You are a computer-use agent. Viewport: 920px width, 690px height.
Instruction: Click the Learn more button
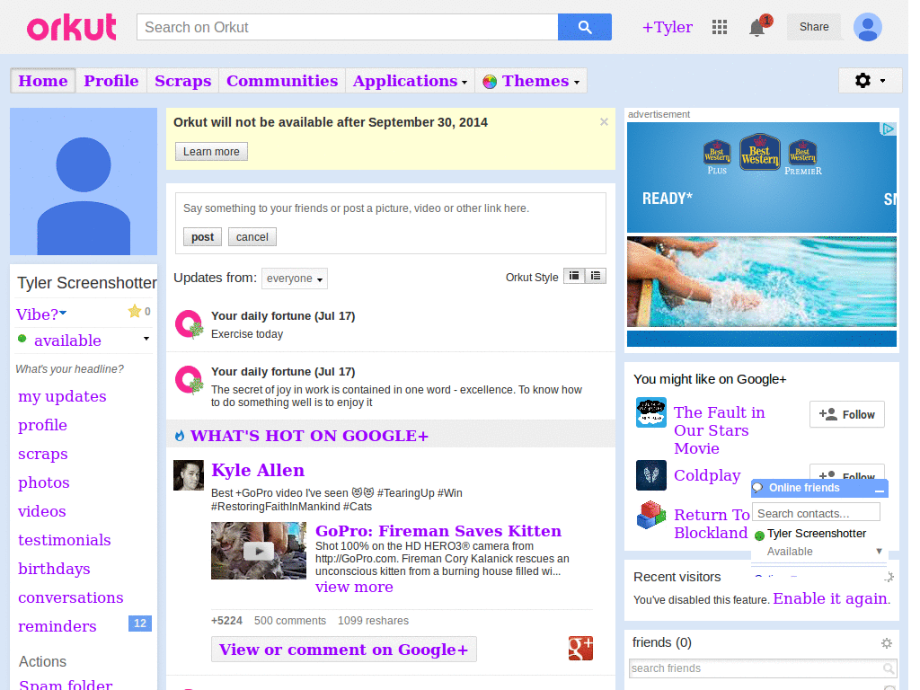(211, 151)
